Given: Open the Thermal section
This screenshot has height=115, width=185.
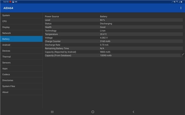Looking at the screenshot, I should pos(21,57).
